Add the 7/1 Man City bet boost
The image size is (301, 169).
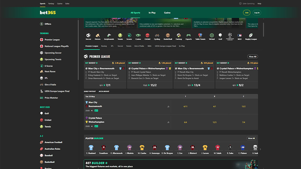105,85
